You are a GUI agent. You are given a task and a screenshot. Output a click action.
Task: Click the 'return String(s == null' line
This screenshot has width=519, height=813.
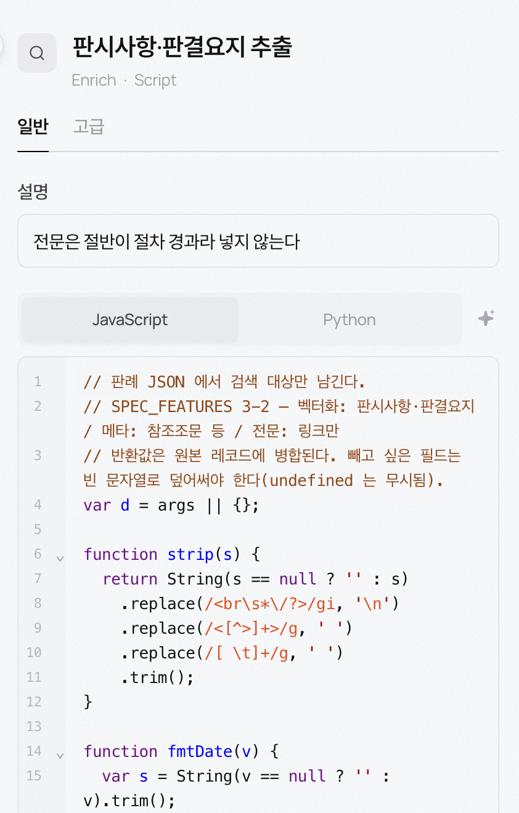click(256, 579)
